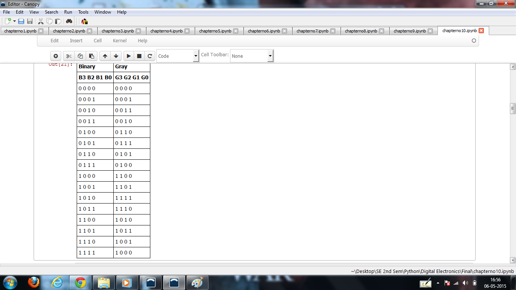
Task: Click the blue save file icon
Action: [21, 21]
